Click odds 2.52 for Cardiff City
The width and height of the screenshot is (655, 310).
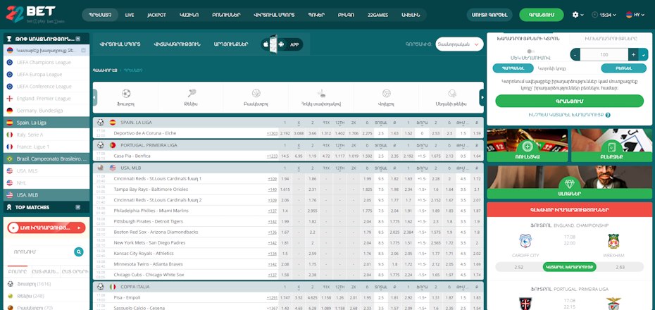pos(518,267)
